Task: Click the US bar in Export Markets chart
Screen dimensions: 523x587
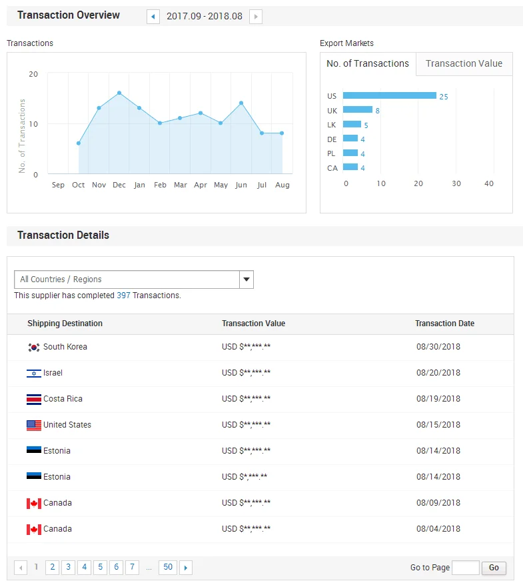Action: pos(389,95)
